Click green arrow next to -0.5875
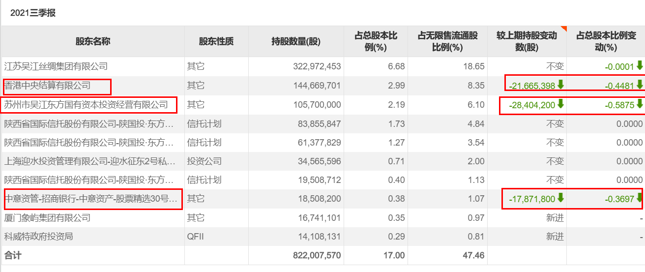 click(639, 104)
